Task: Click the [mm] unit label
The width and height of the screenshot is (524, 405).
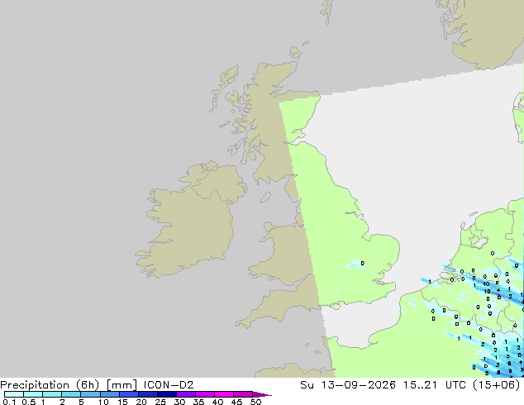Action: [x=121, y=385]
